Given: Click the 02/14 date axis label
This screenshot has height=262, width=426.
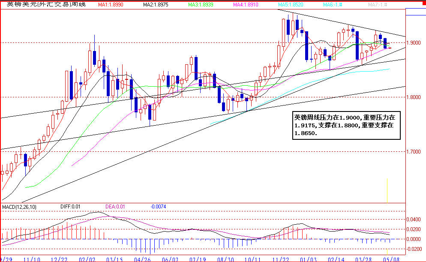Looking at the screenshot, I should tap(336, 259).
